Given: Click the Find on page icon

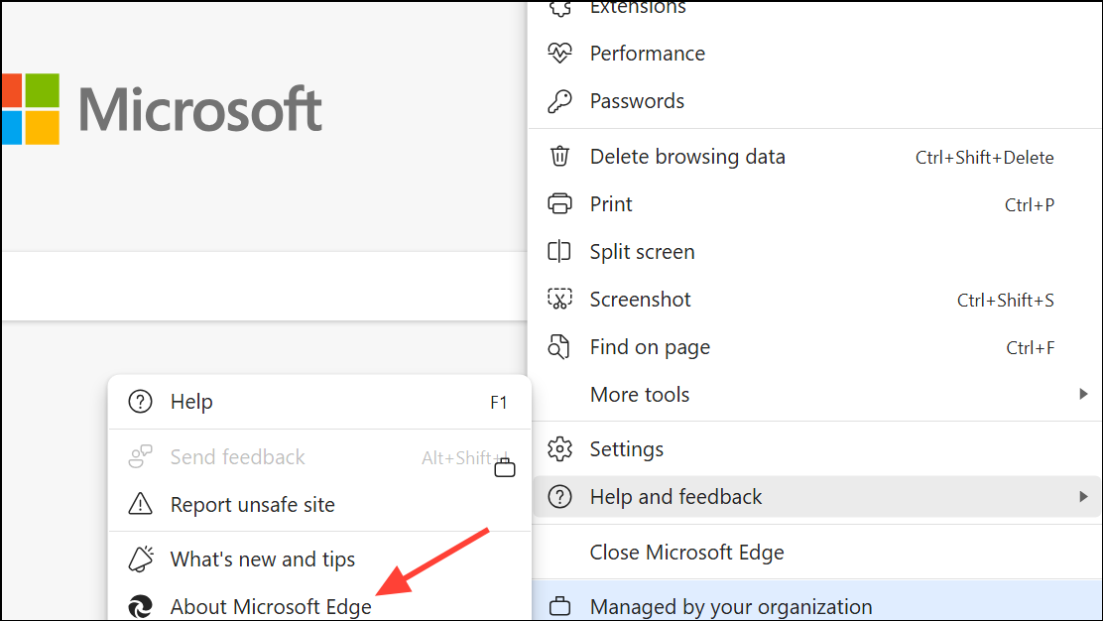Looking at the screenshot, I should click(x=560, y=347).
